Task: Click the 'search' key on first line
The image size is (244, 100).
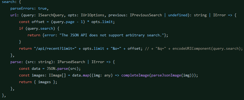Action: coord(7,2)
